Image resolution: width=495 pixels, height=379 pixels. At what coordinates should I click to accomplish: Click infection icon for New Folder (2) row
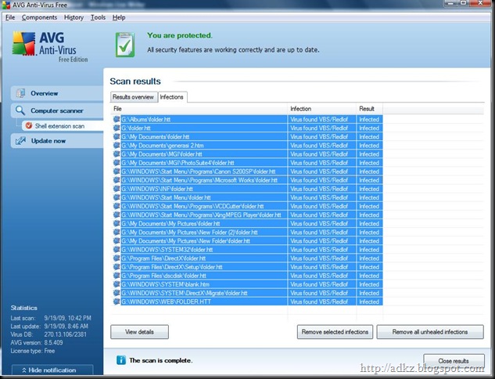pos(117,233)
